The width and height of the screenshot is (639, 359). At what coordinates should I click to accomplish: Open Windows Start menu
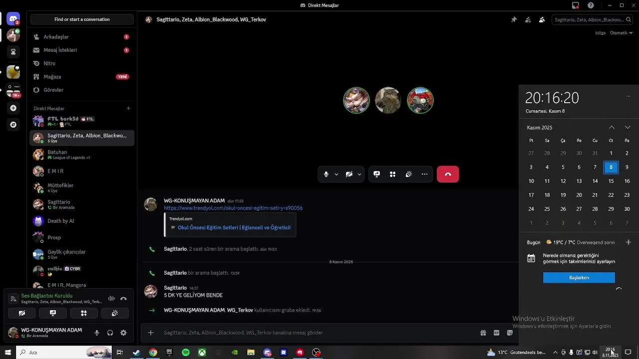click(x=7, y=353)
